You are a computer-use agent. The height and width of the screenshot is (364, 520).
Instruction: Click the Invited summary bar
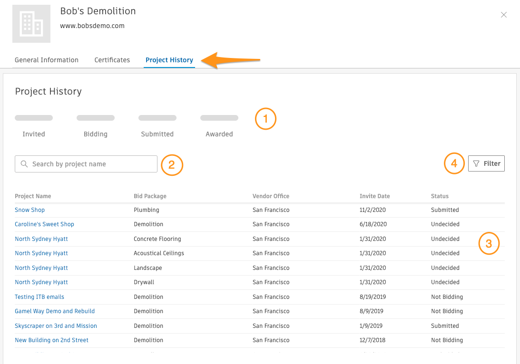(x=34, y=118)
